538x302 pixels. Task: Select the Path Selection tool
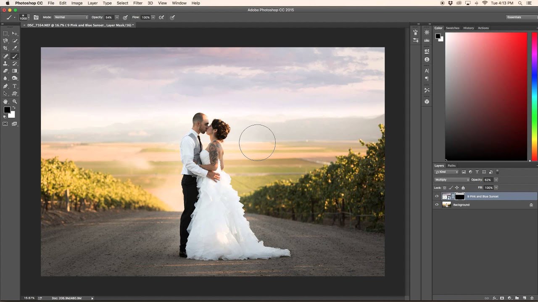tap(5, 94)
